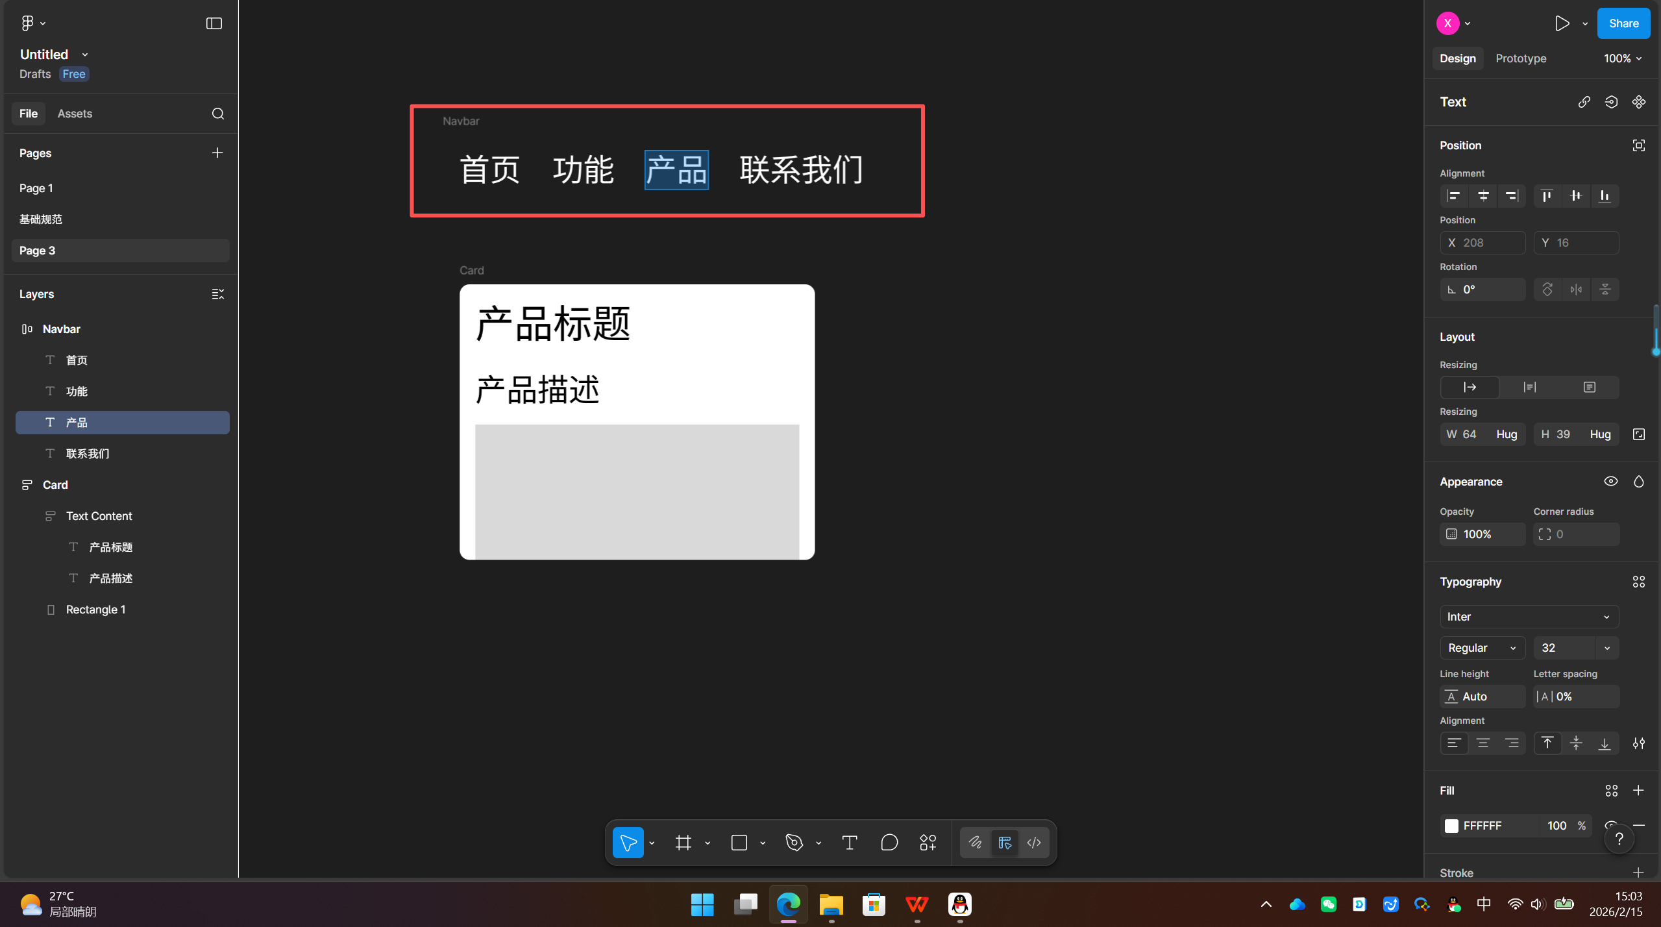Toggle Hug sizing for width
Viewport: 1661px width, 927px height.
[1507, 434]
